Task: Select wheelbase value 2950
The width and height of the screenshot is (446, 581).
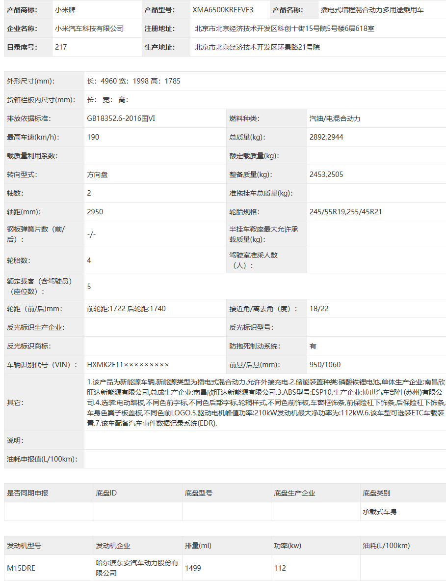Action: coord(95,212)
